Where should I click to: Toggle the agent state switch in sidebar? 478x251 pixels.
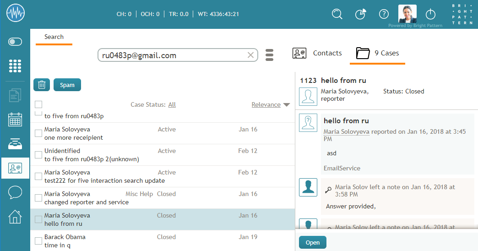tap(15, 42)
